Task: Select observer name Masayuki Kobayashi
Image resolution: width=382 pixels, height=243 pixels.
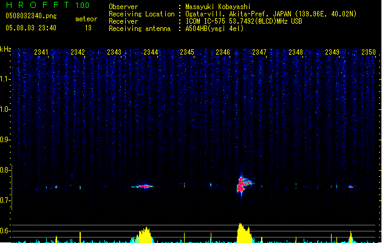Action: point(218,7)
